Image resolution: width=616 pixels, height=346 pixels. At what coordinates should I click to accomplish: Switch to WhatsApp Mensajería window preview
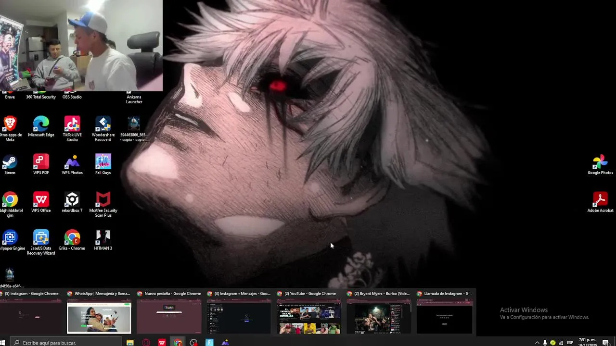(x=99, y=312)
